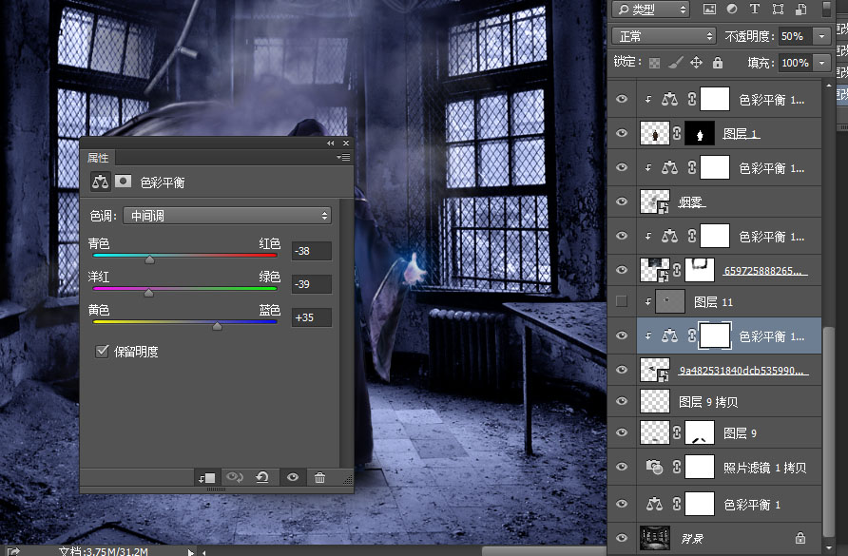
Task: Click the 50% opacity field
Action: coord(796,36)
